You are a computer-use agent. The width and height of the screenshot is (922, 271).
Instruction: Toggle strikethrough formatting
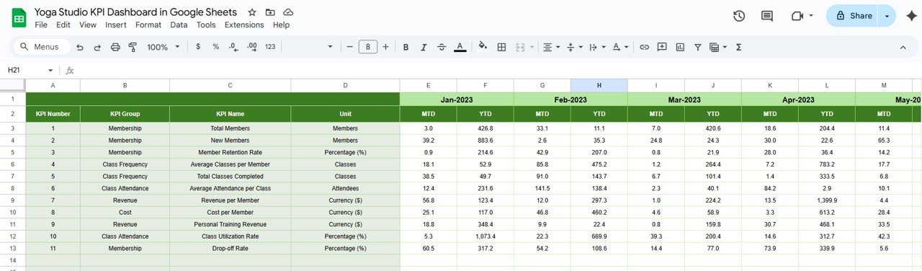[442, 47]
